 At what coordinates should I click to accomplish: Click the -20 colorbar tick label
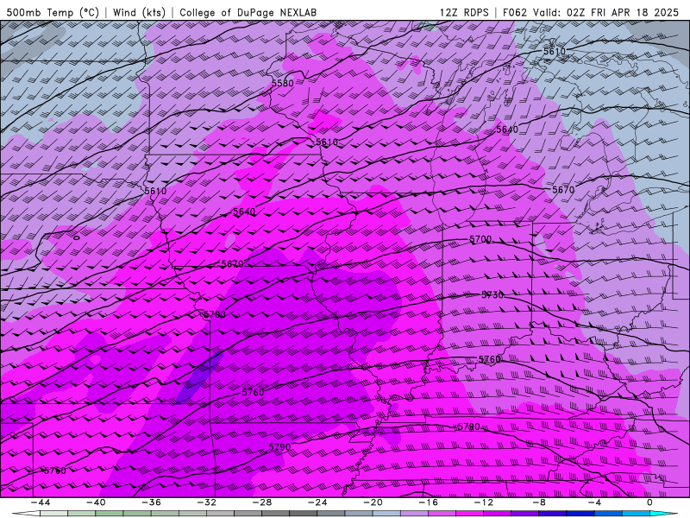pos(373,502)
